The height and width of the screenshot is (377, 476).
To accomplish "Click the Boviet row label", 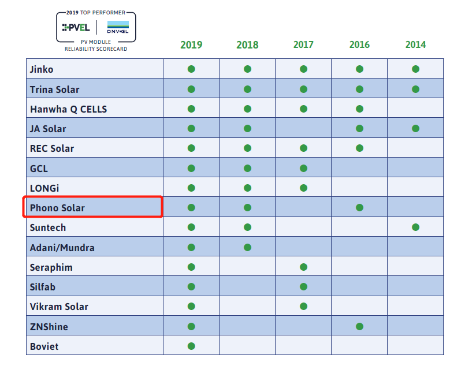I will coord(44,346).
